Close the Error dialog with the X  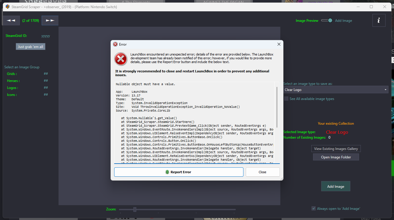click(279, 44)
